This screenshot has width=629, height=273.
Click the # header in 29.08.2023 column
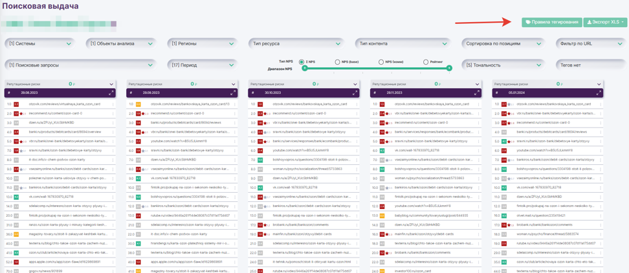(x=9, y=93)
